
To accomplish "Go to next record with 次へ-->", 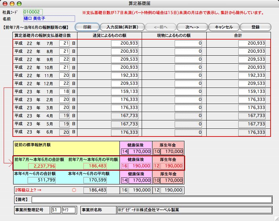I will coord(192,27).
